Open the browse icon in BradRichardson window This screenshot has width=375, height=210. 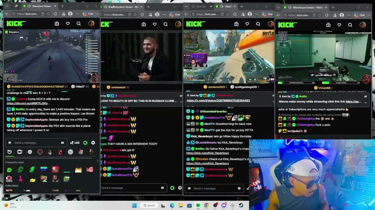(x=144, y=24)
